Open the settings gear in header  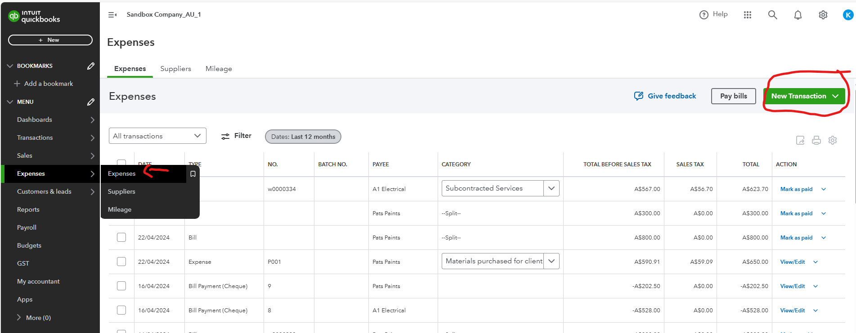(823, 15)
